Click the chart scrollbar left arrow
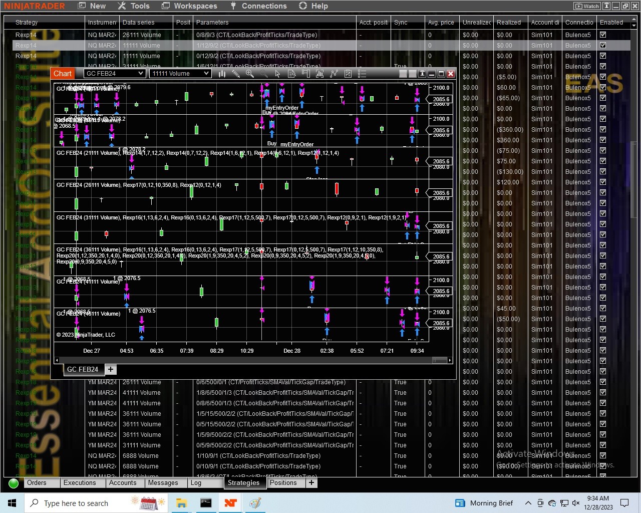The height and width of the screenshot is (513, 641). 57,360
